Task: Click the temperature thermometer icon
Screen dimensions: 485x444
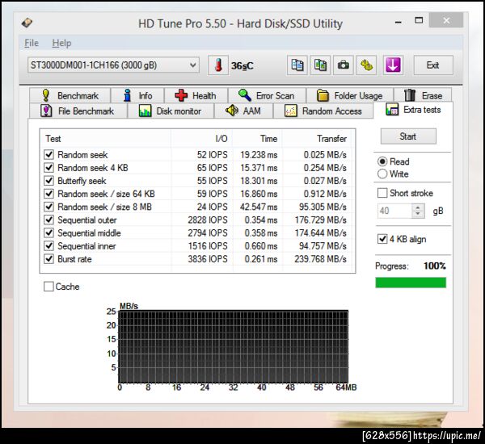Action: coord(218,65)
